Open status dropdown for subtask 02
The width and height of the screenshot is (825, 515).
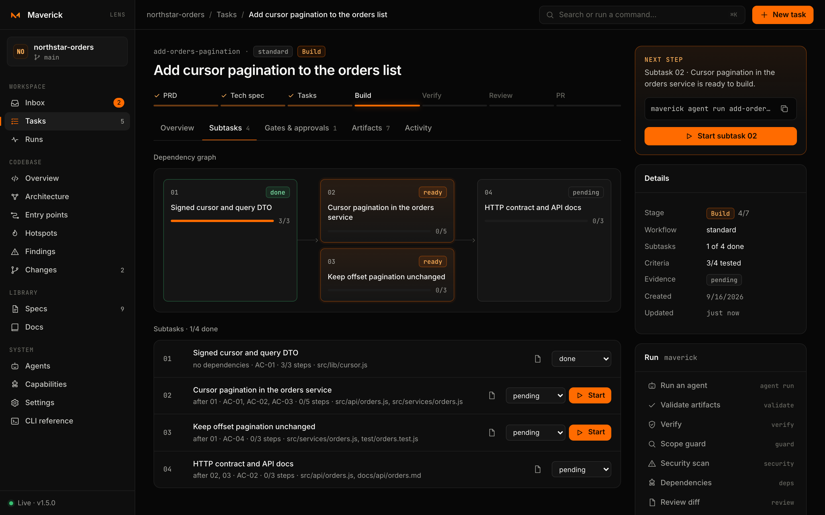[535, 395]
